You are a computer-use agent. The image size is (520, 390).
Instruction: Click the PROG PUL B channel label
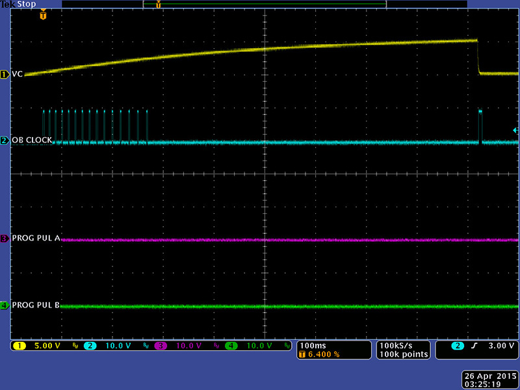click(x=36, y=305)
